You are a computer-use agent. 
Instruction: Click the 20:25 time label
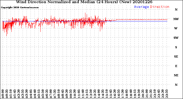tap(142, 94)
